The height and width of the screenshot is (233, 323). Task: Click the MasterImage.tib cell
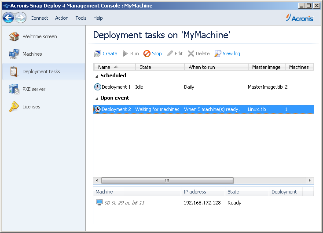(x=265, y=87)
